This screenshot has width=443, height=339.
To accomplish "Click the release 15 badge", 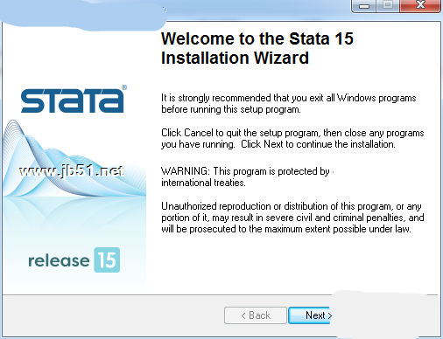I will [74, 260].
